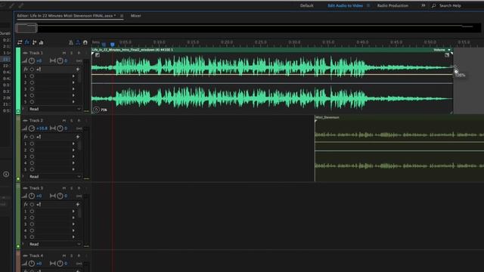Select the Life_in_22_Minutes_Intro clip header
Viewport: 484px width, 272px height.
[272, 50]
